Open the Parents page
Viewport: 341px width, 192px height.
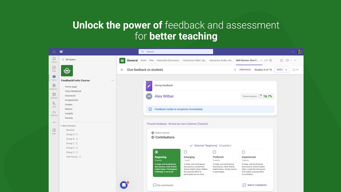click(69, 118)
